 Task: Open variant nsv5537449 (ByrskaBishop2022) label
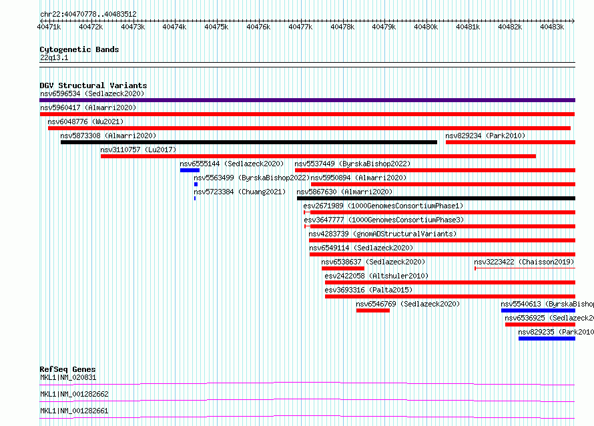tap(352, 164)
